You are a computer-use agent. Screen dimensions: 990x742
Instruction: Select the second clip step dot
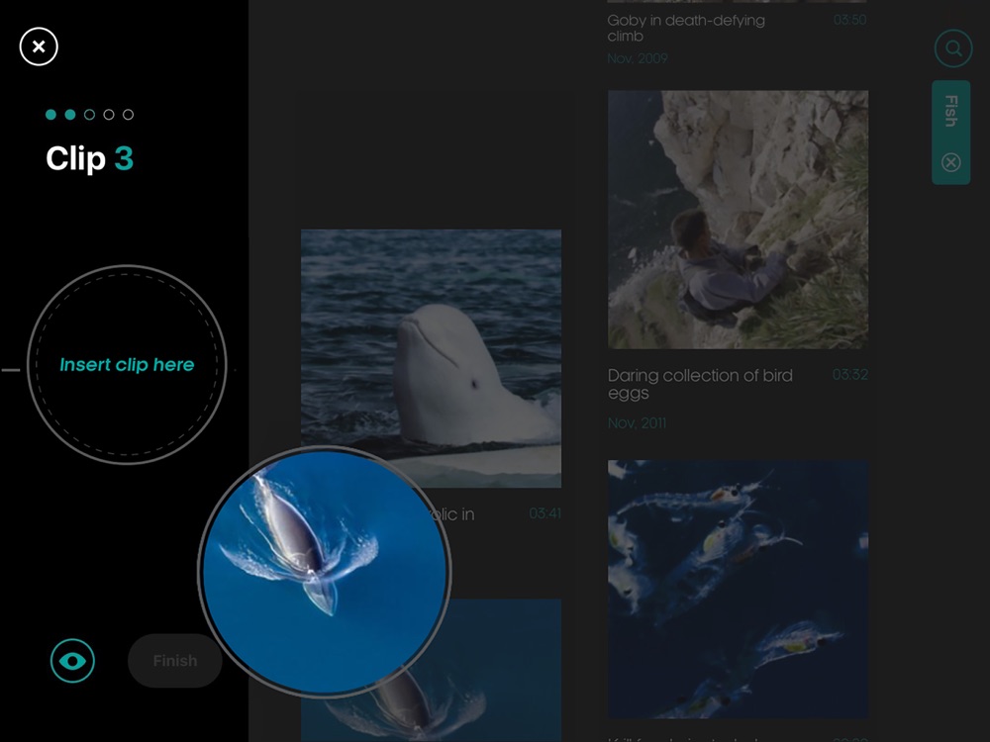70,115
